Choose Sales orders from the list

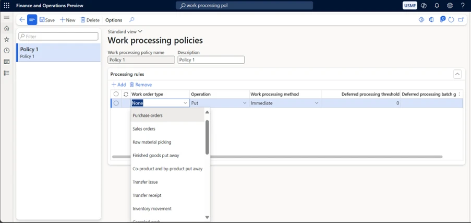tap(167, 128)
